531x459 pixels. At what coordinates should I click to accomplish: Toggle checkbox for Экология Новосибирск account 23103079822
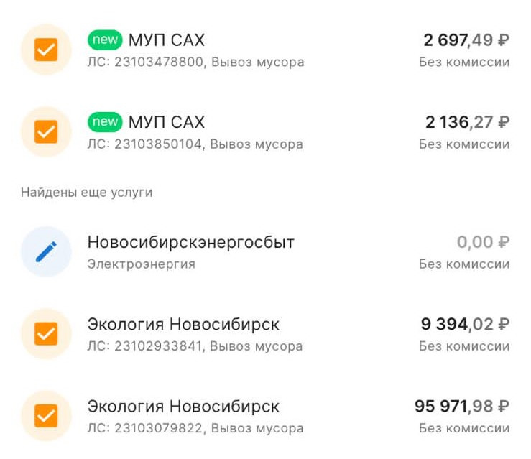tap(46, 416)
